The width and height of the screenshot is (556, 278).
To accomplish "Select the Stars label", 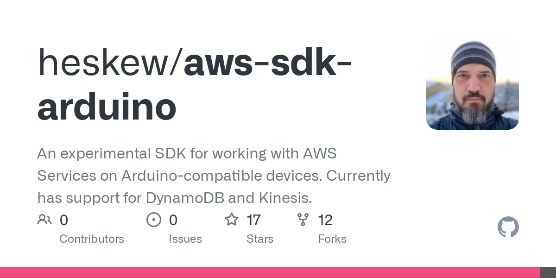I will (x=260, y=239).
